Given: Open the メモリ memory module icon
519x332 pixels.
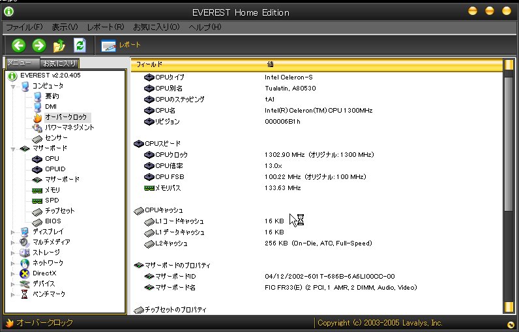Looking at the screenshot, I should (x=37, y=190).
